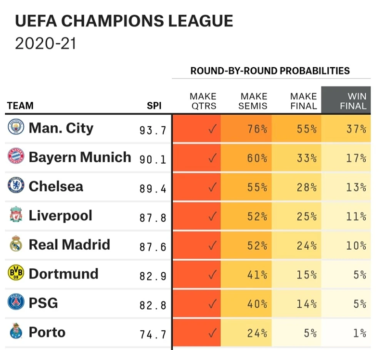Open the Liverpool team name link

coord(61,216)
